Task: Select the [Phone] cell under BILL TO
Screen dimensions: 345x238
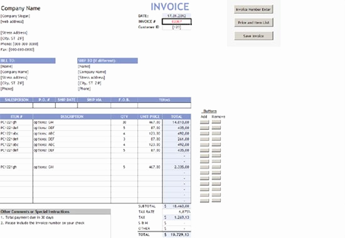Action: [x=7, y=89]
